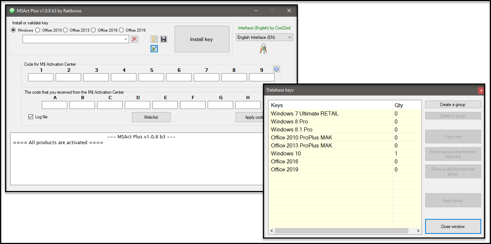Click Create a group button
The image size is (491, 244).
tap(453, 105)
